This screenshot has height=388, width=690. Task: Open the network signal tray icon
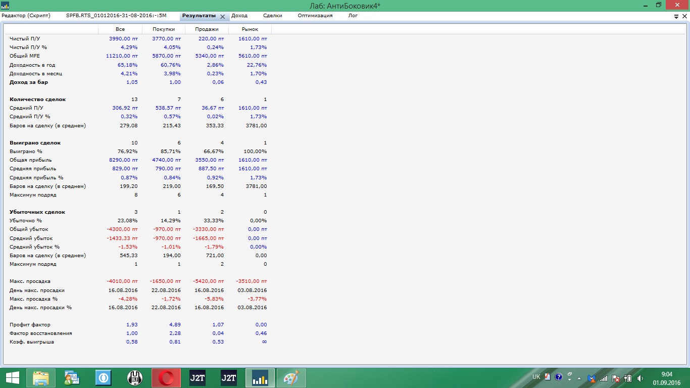(604, 378)
